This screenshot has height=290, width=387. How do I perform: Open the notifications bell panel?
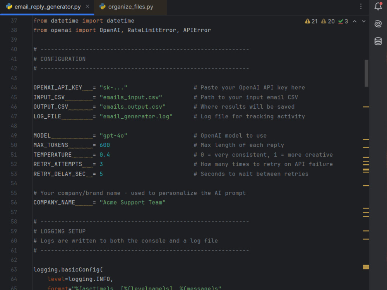coord(378,7)
